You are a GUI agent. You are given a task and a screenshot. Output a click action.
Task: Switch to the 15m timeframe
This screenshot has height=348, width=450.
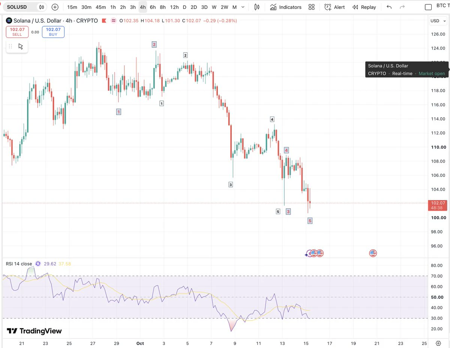click(72, 7)
